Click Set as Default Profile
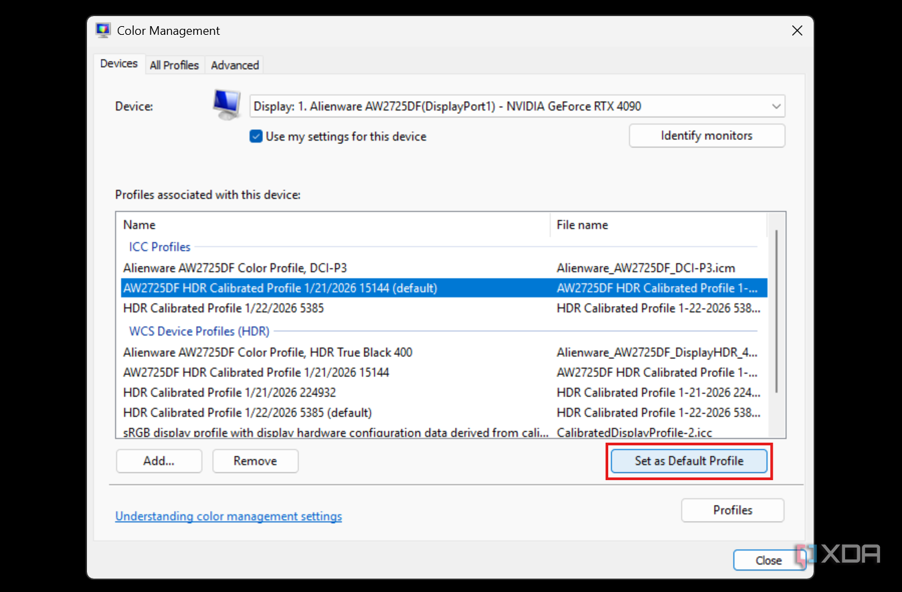 pos(689,461)
